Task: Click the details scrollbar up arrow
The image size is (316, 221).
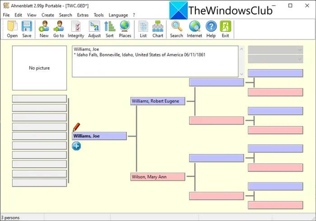Action: (241, 49)
